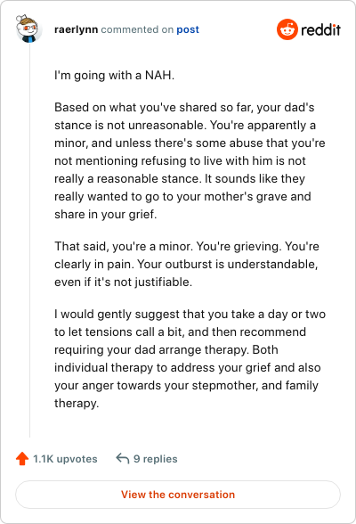The width and height of the screenshot is (356, 524).
Task: Click the "I'm going with a NAH" line
Action: click(x=115, y=75)
